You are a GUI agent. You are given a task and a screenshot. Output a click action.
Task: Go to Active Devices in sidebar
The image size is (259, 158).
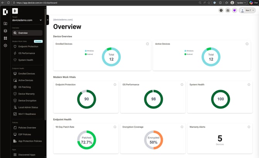point(27,80)
